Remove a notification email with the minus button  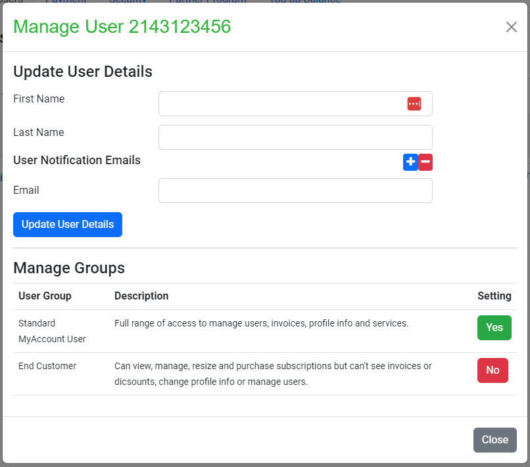click(425, 162)
